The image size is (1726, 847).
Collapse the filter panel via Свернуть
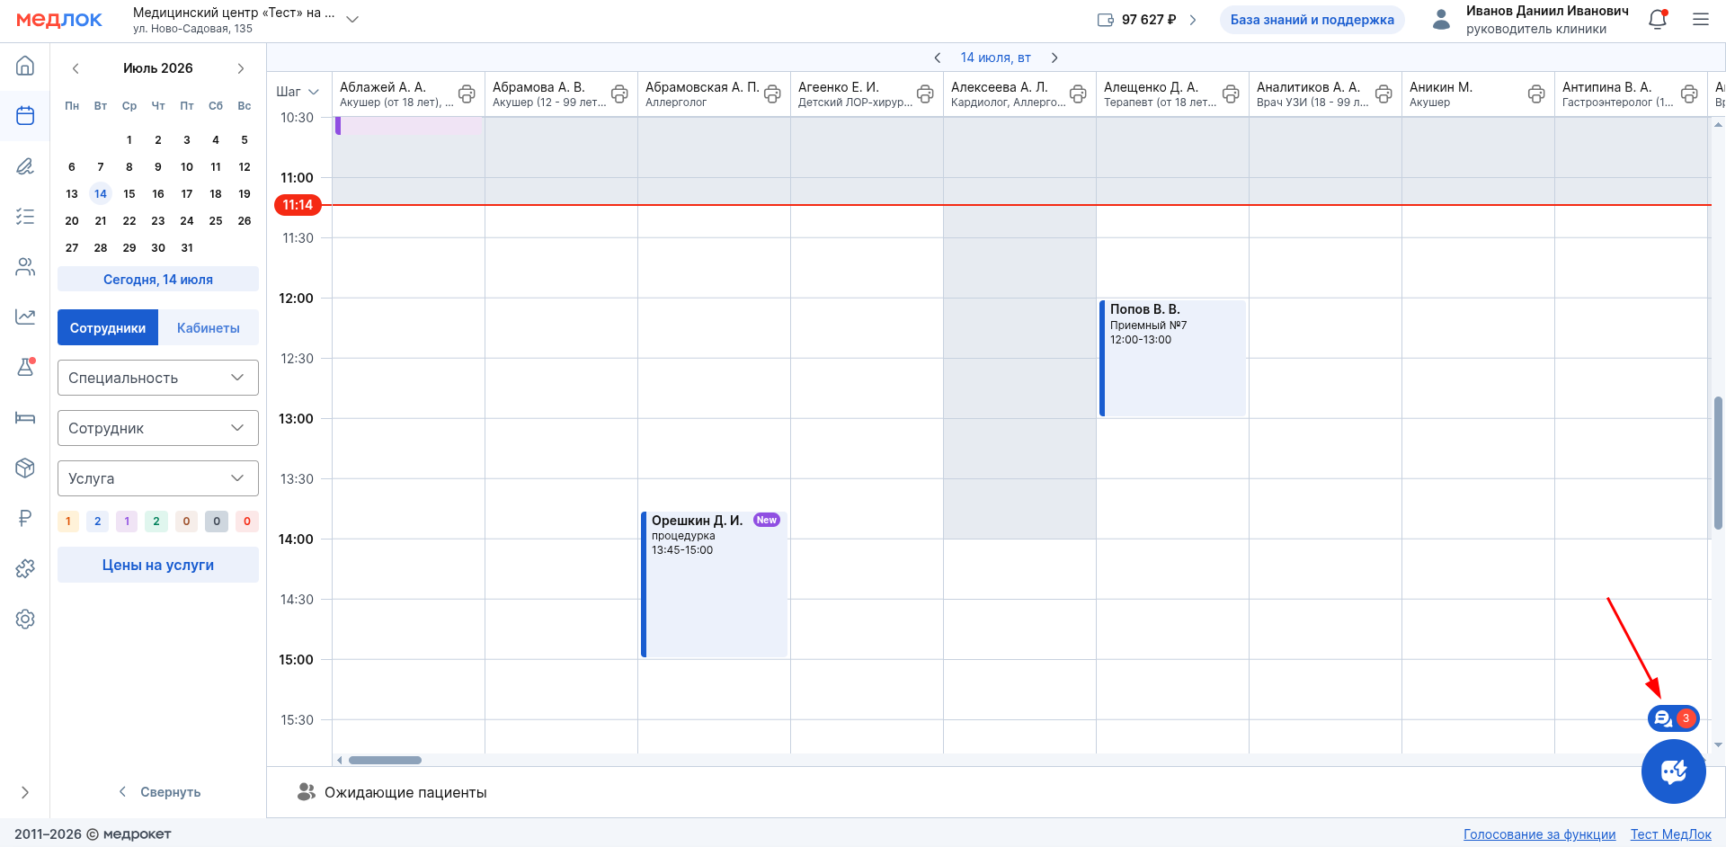click(x=159, y=792)
